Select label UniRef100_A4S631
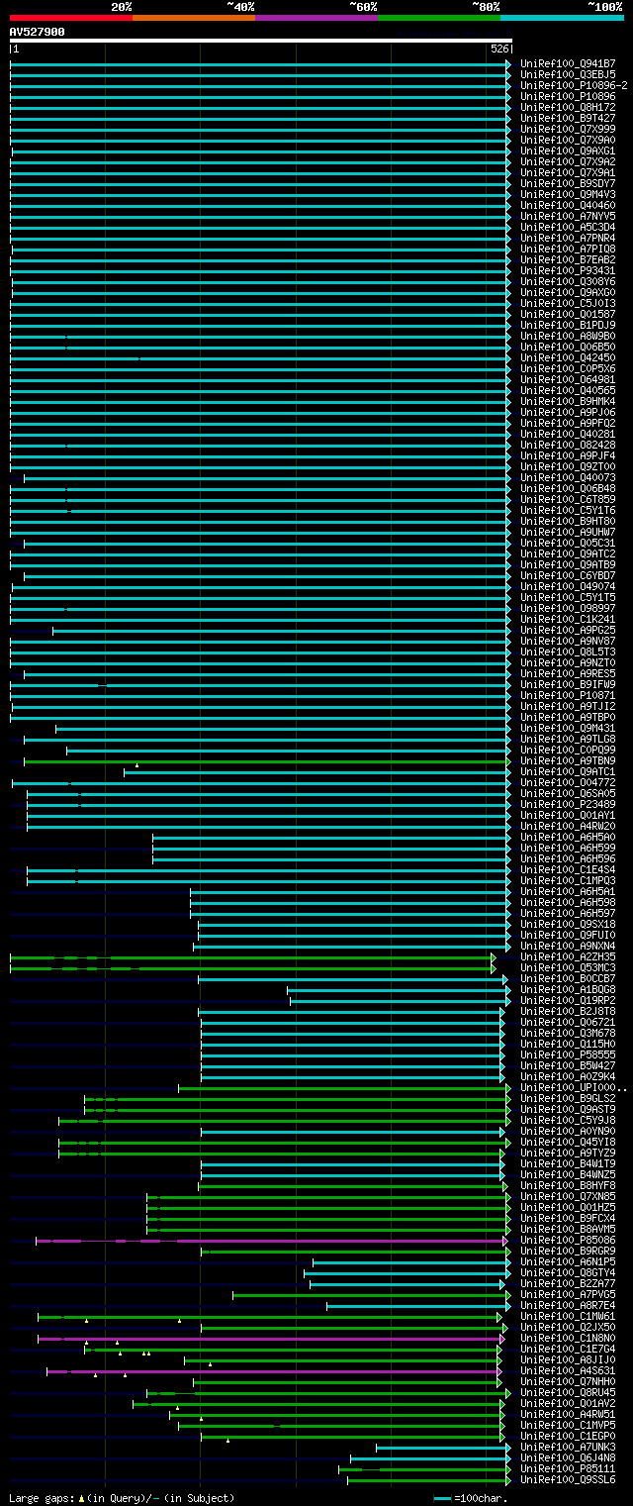This screenshot has width=633, height=1506. pos(568,1371)
